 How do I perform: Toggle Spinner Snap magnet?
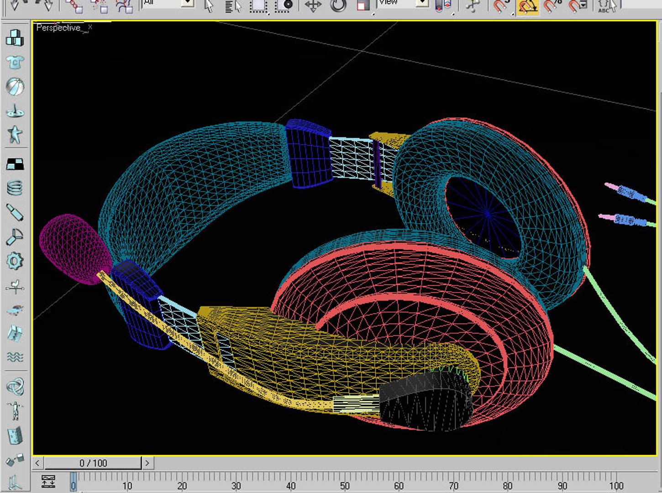pyautogui.click(x=578, y=5)
